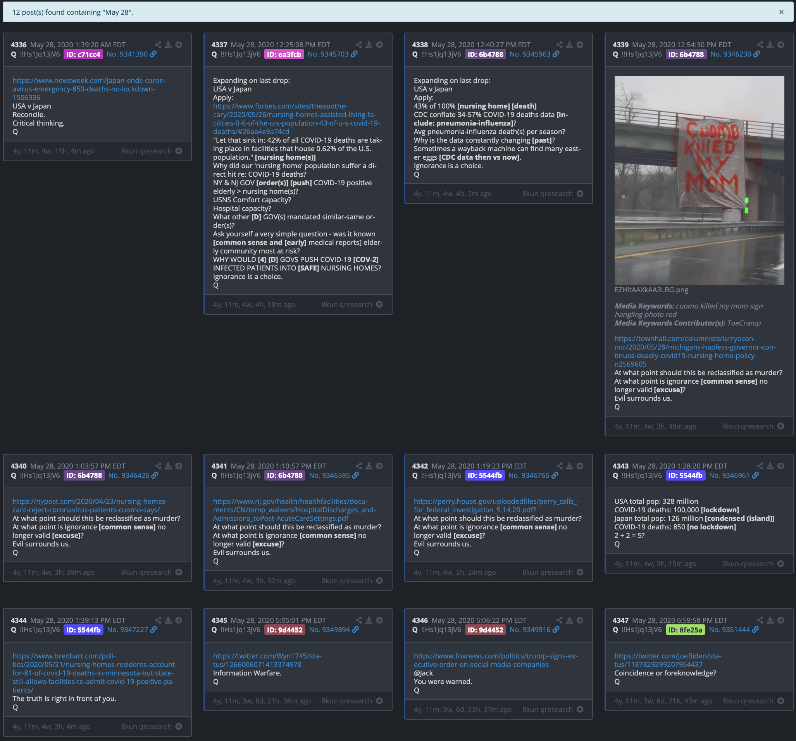Open the nj.gov hospital discharges PDF link

click(294, 510)
